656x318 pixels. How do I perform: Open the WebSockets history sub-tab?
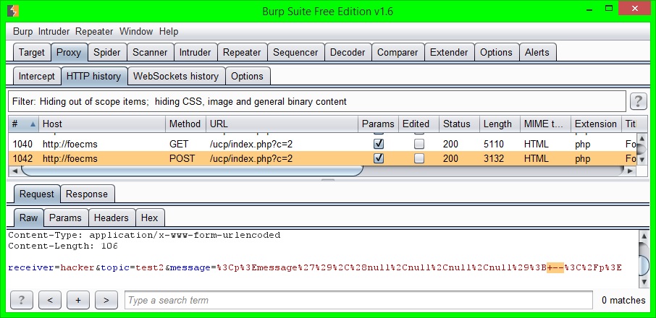(x=176, y=77)
